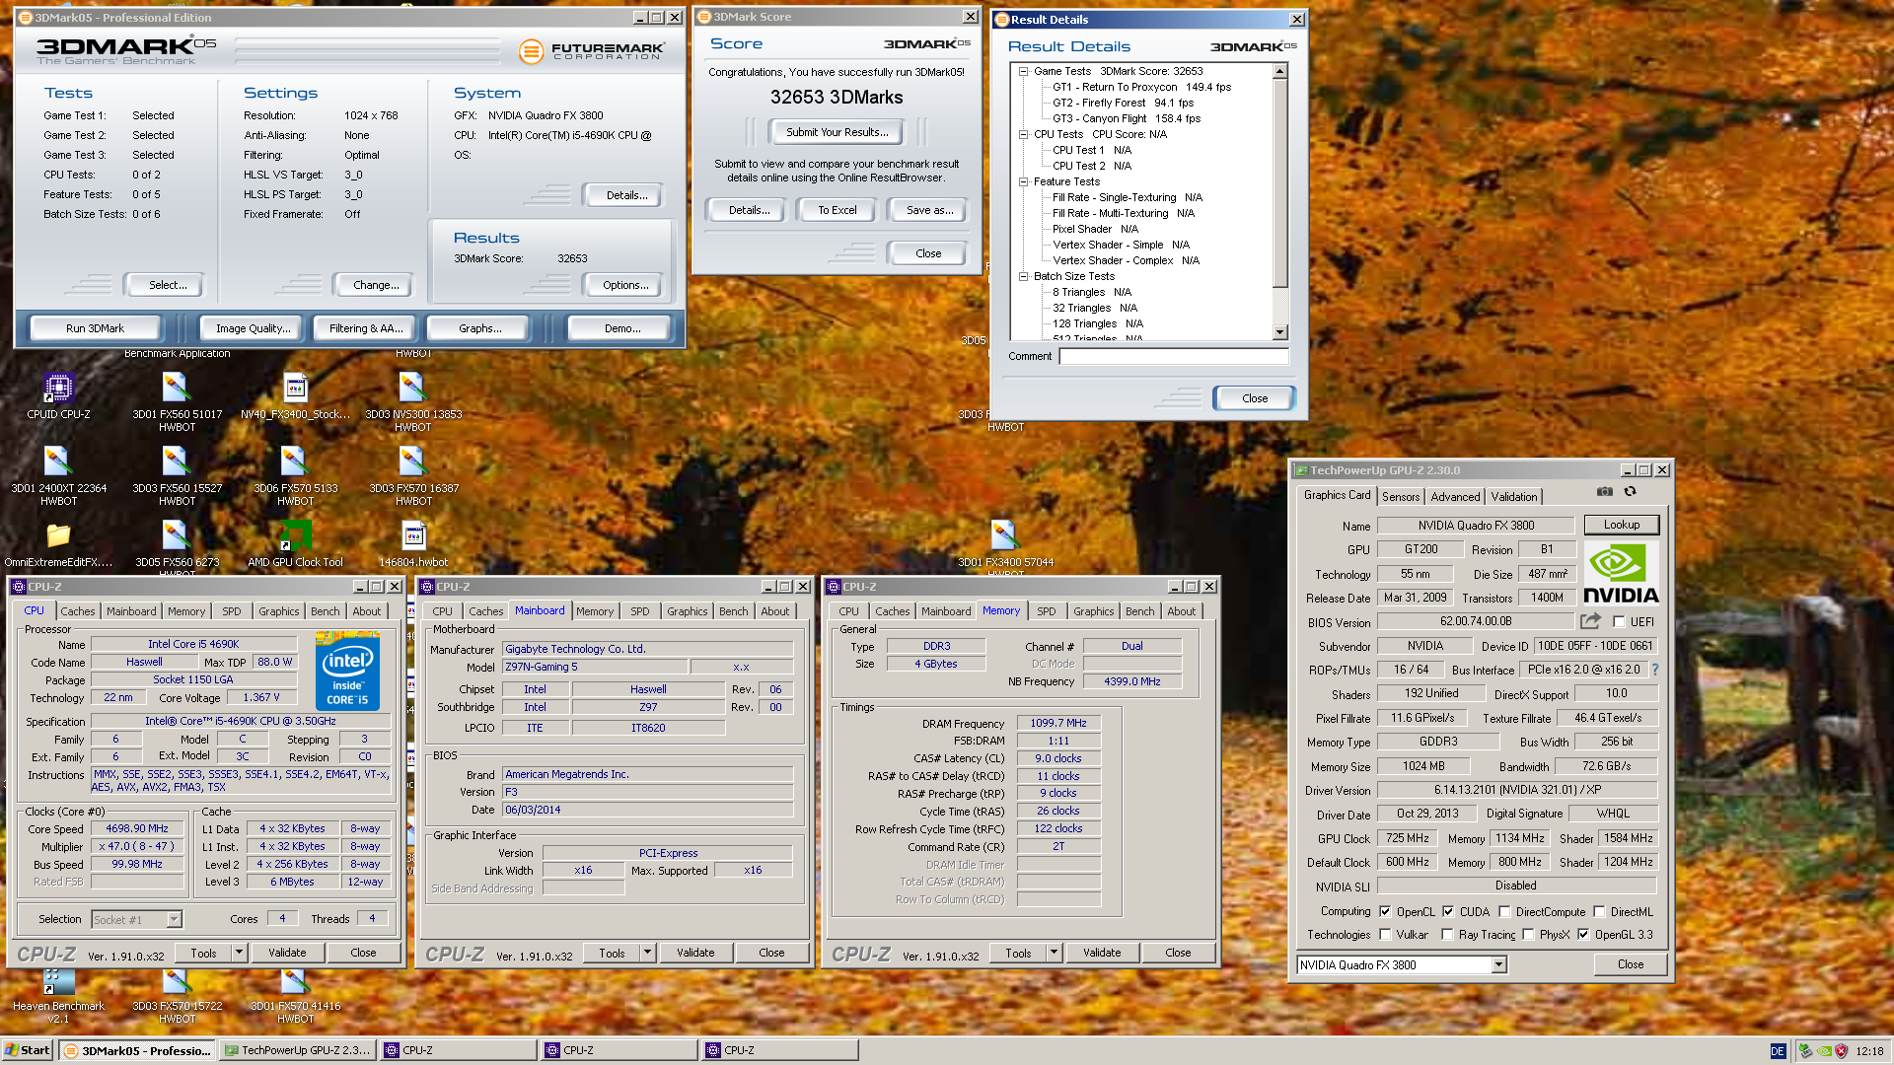Open NV40_FX3400_Stock desktop file
Image resolution: width=1894 pixels, height=1065 pixels.
(x=295, y=396)
